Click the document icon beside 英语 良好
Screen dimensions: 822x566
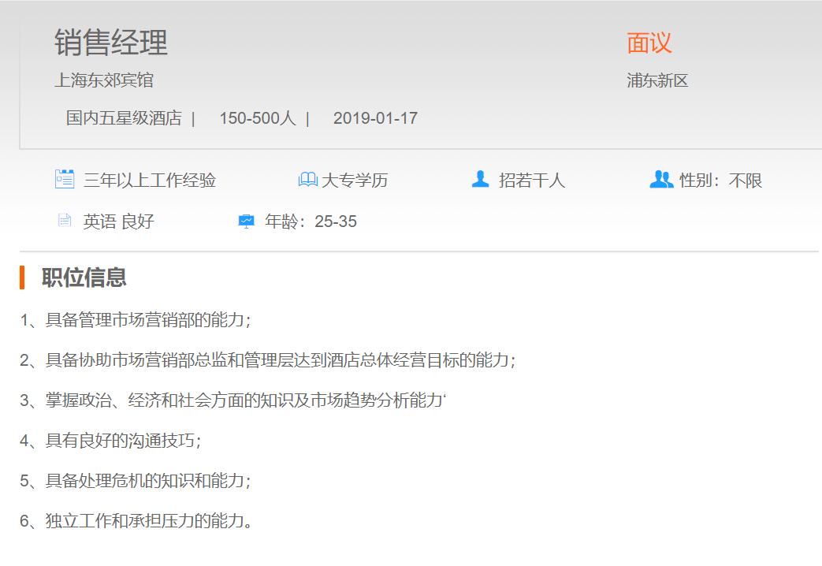pyautogui.click(x=65, y=221)
